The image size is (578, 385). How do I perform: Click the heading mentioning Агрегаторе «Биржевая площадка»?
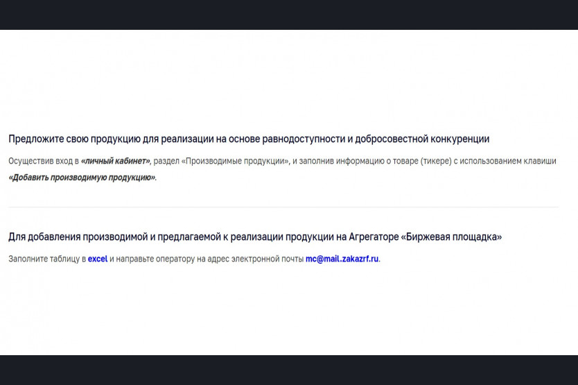click(x=255, y=237)
